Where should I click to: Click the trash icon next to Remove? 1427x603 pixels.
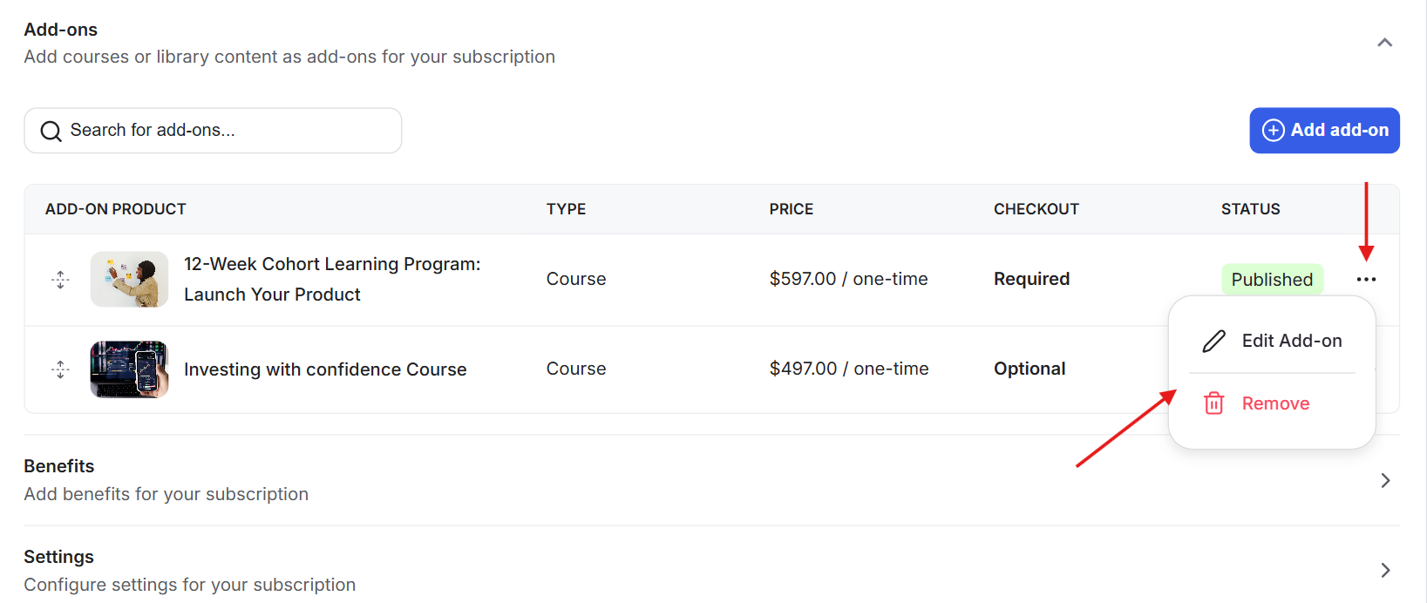(x=1214, y=403)
